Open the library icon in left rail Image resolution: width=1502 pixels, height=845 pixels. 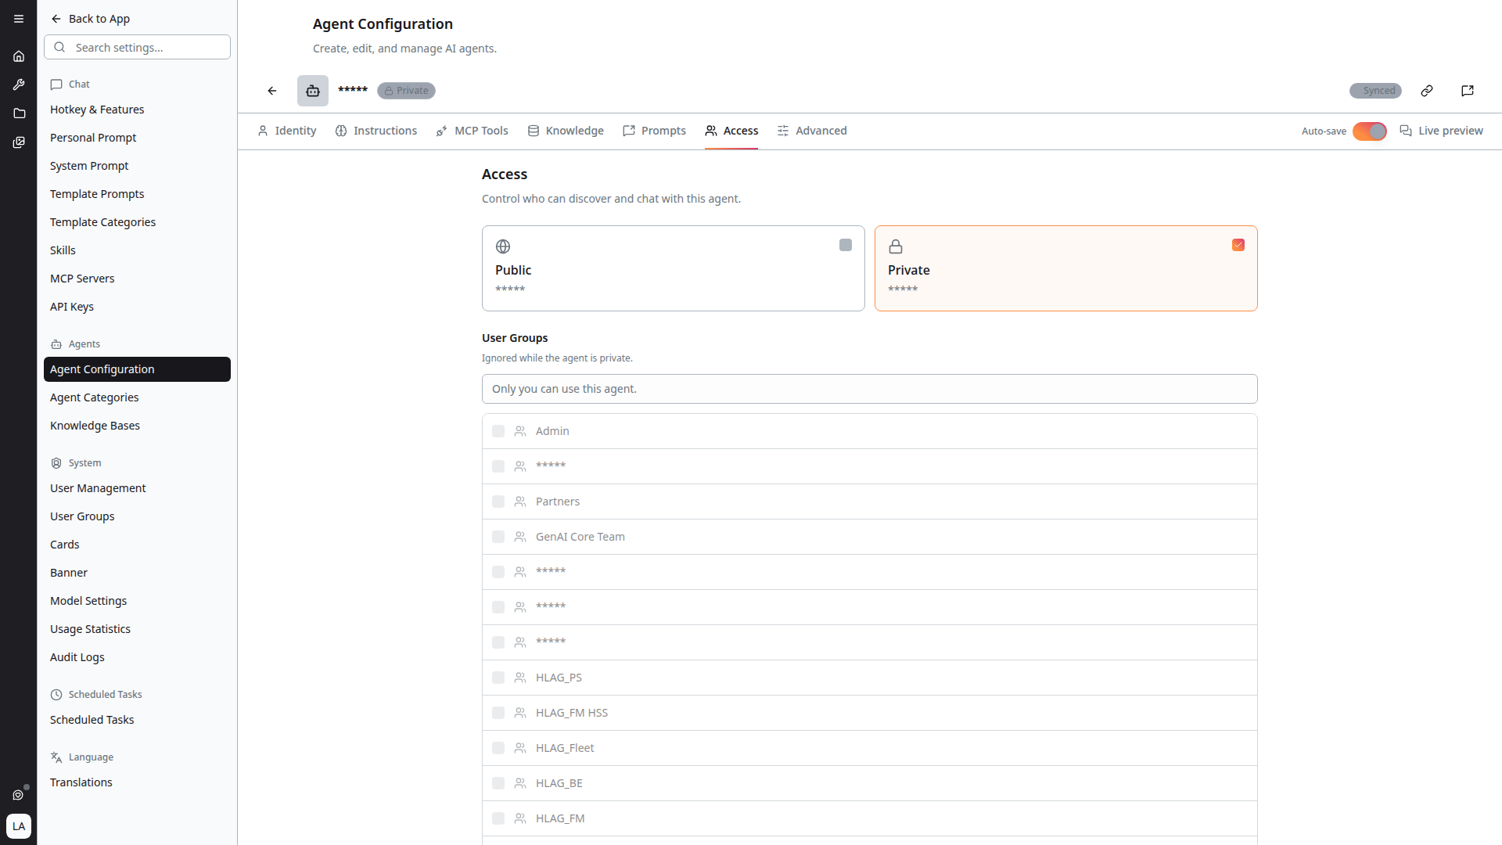[x=19, y=142]
